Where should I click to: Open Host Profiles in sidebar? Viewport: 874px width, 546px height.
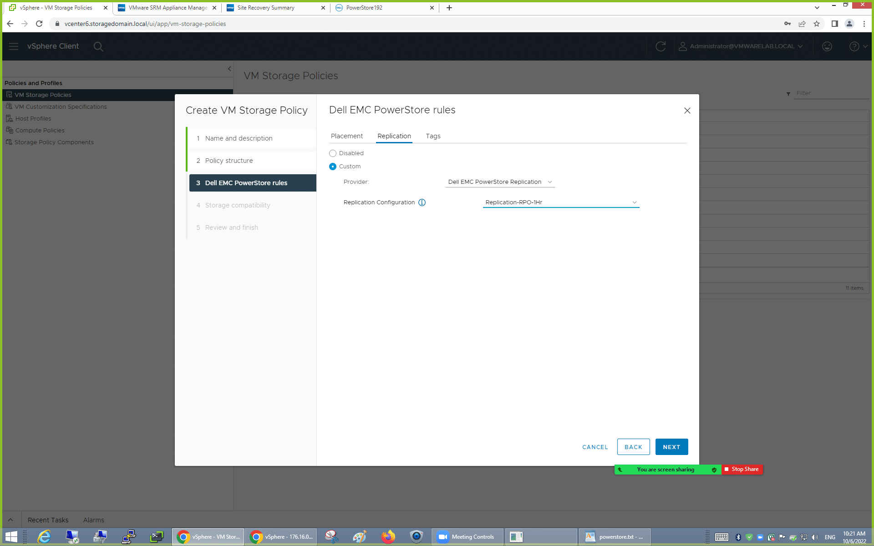pyautogui.click(x=33, y=118)
